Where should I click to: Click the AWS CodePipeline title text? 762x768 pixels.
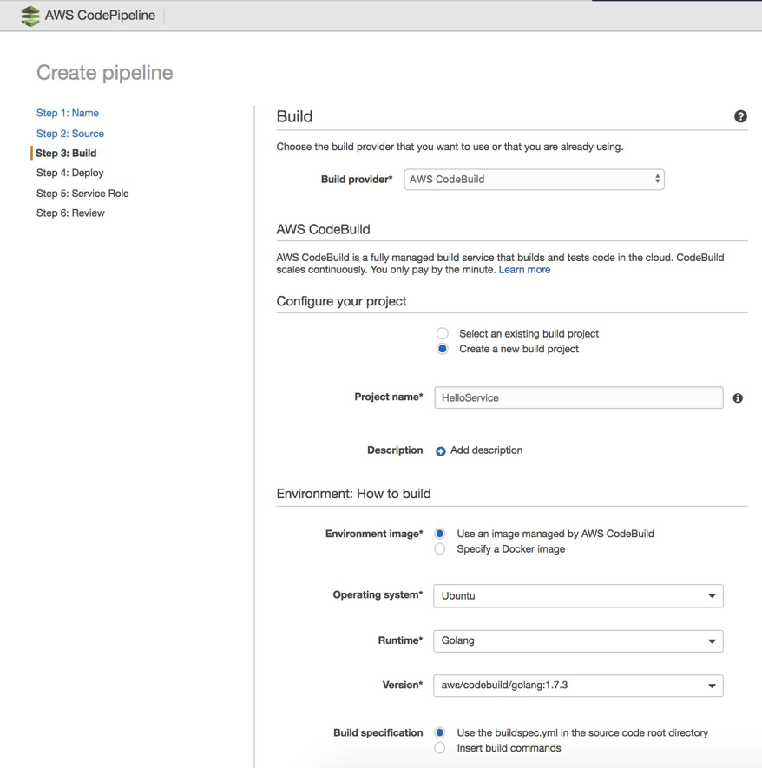[x=100, y=15]
